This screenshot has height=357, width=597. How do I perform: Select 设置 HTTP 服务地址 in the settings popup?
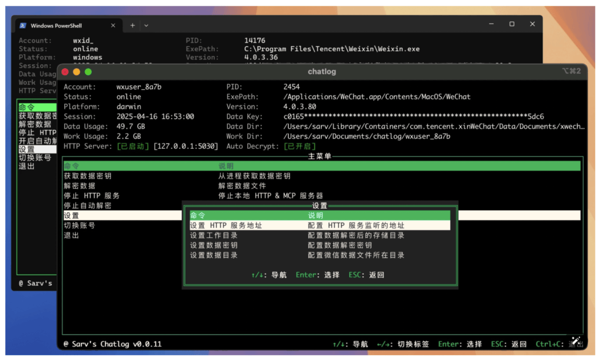(226, 226)
